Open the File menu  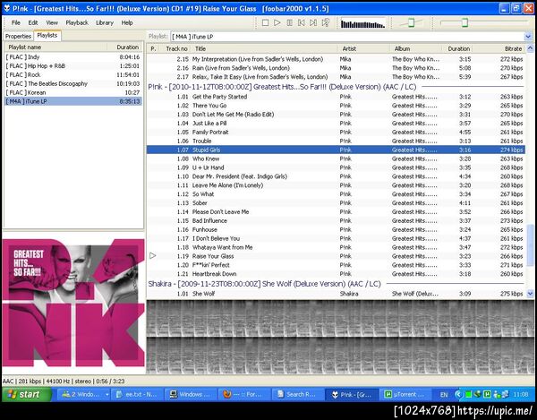pyautogui.click(x=16, y=22)
